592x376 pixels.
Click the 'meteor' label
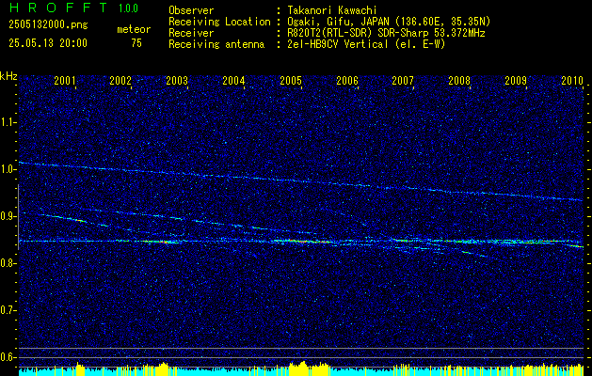click(x=134, y=29)
